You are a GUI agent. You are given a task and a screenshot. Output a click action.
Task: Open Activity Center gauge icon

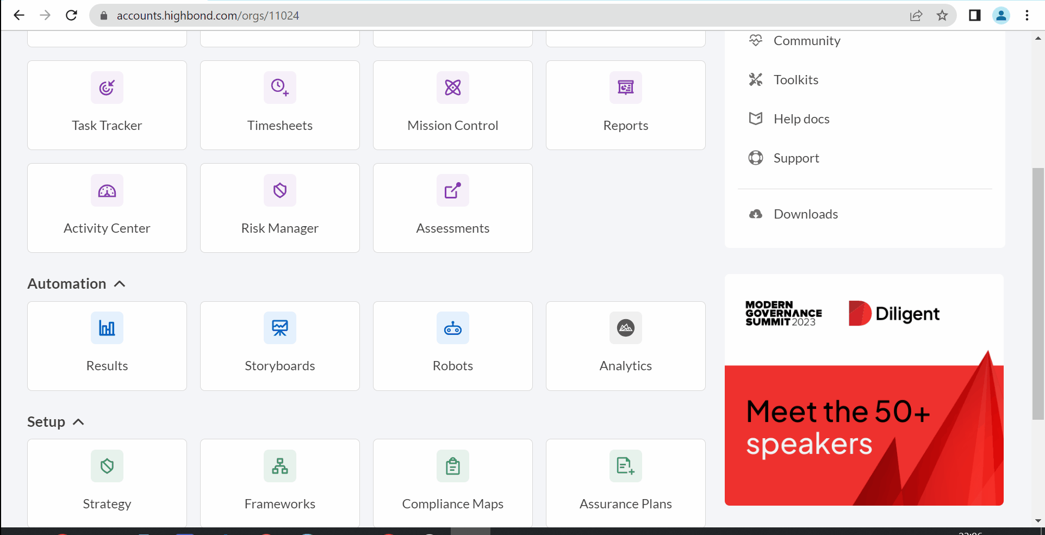coord(107,191)
